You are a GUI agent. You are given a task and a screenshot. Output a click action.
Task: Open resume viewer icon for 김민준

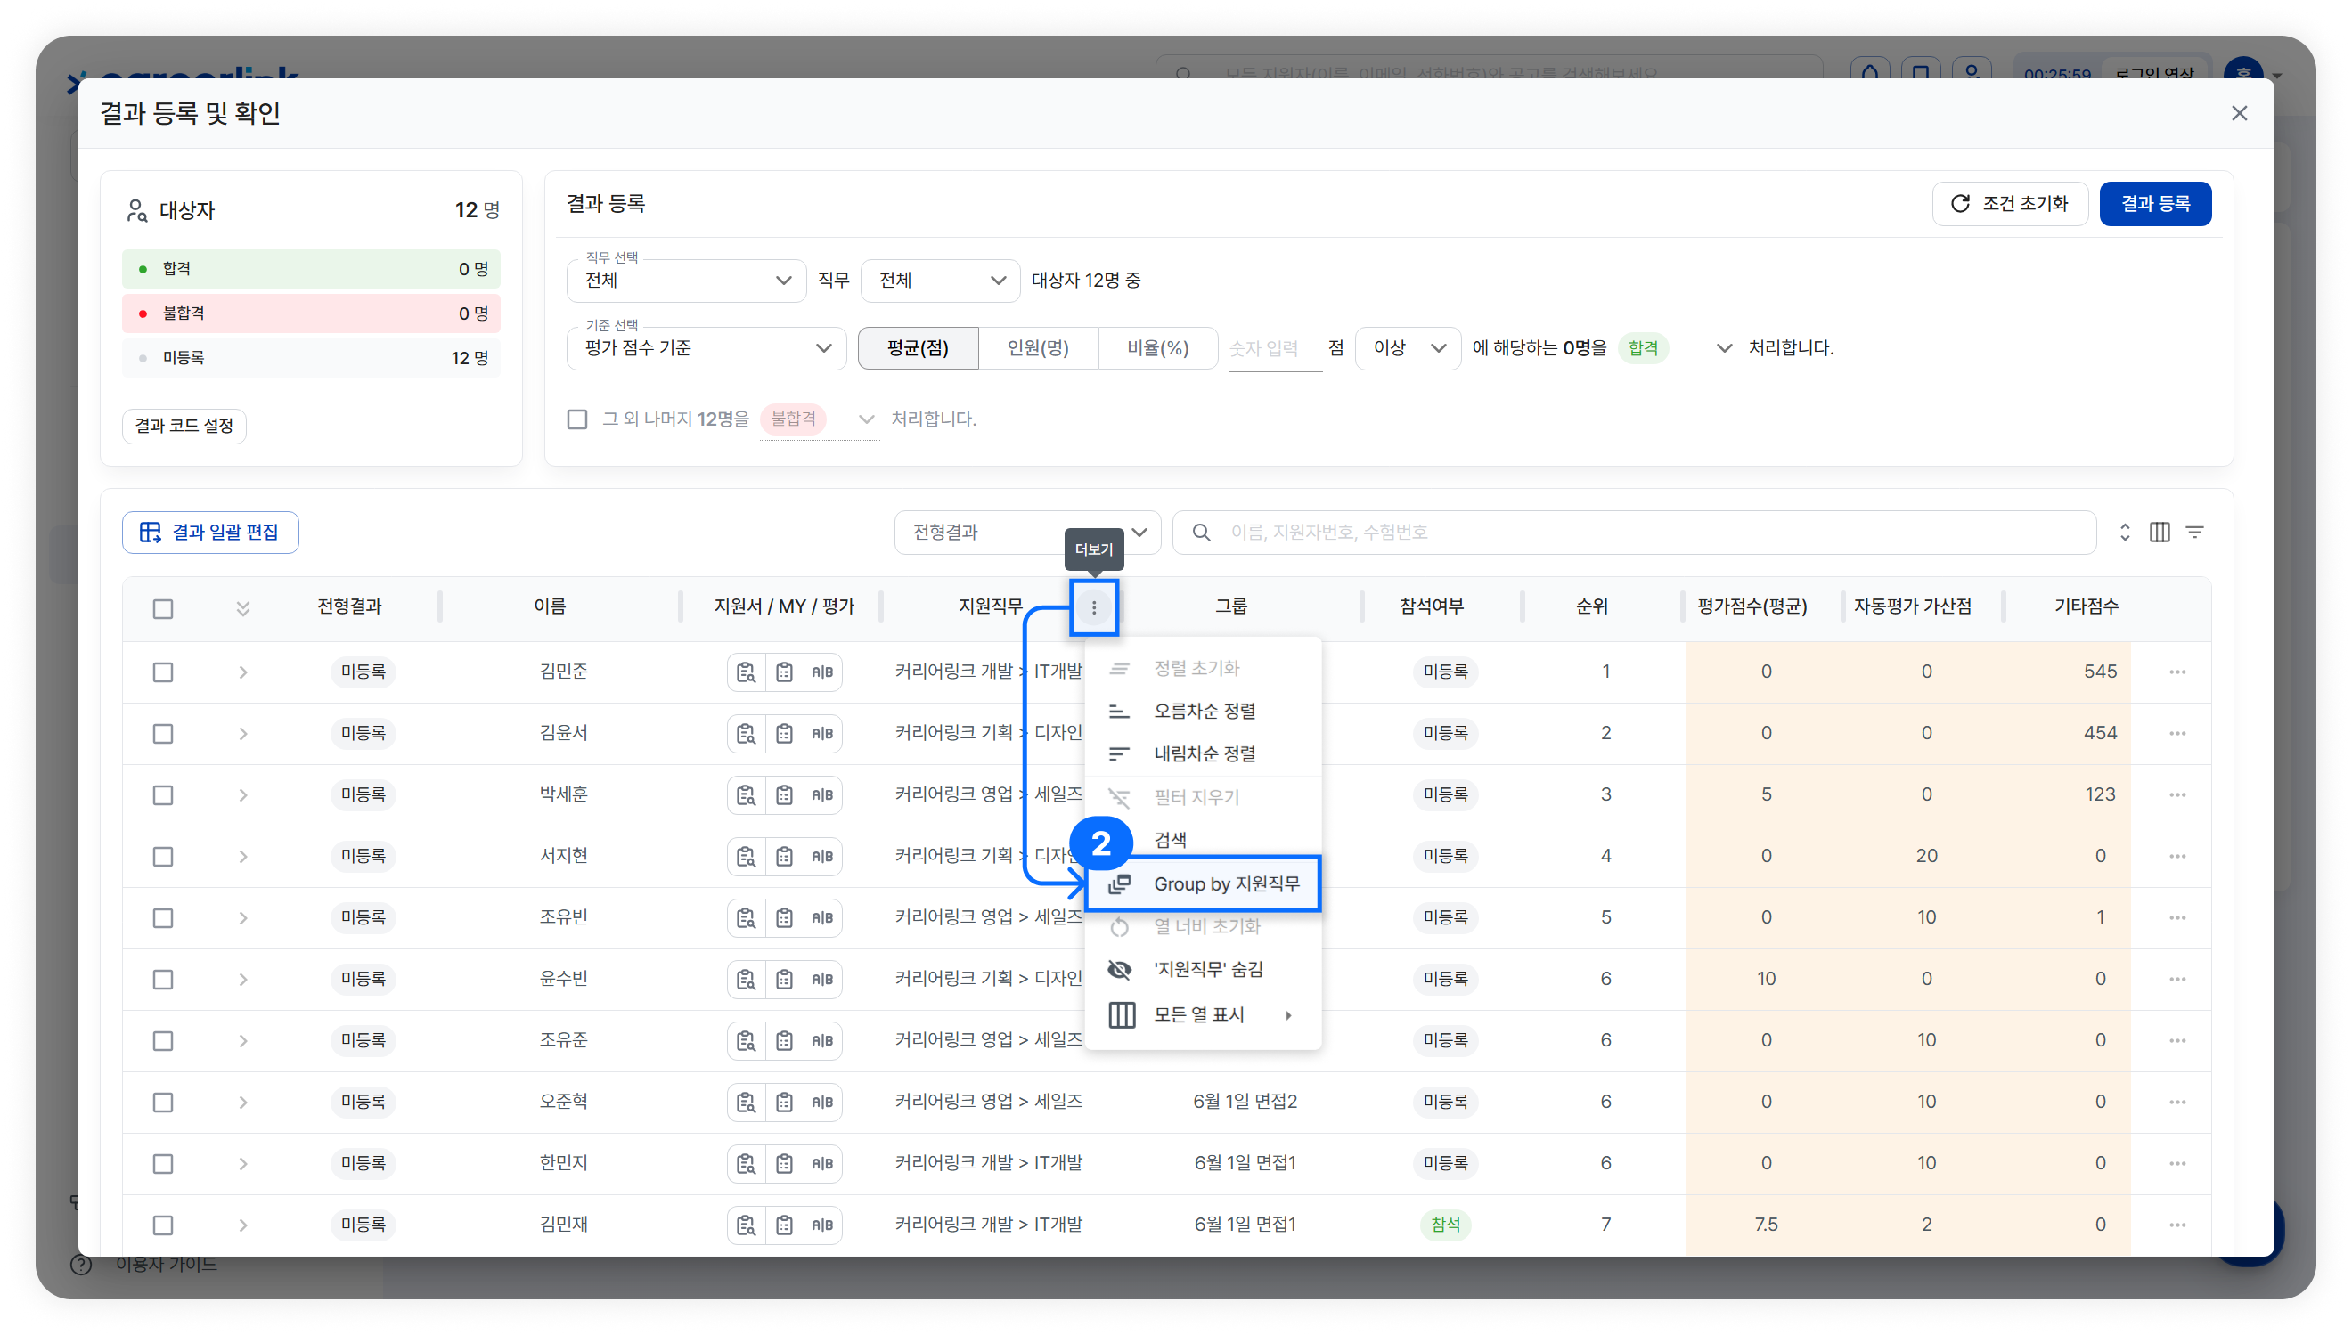[x=746, y=672]
